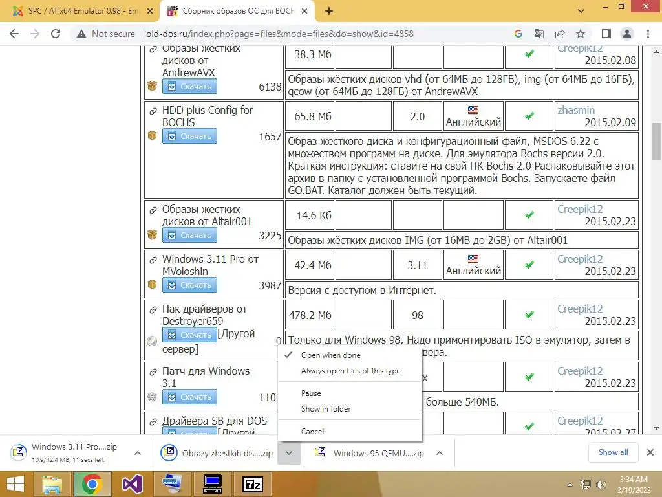Open the zhasmin user profile link
Viewport: 662px width, 497px height.
576,110
